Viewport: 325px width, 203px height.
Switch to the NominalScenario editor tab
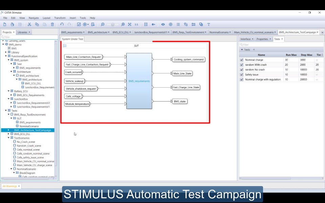(219, 32)
